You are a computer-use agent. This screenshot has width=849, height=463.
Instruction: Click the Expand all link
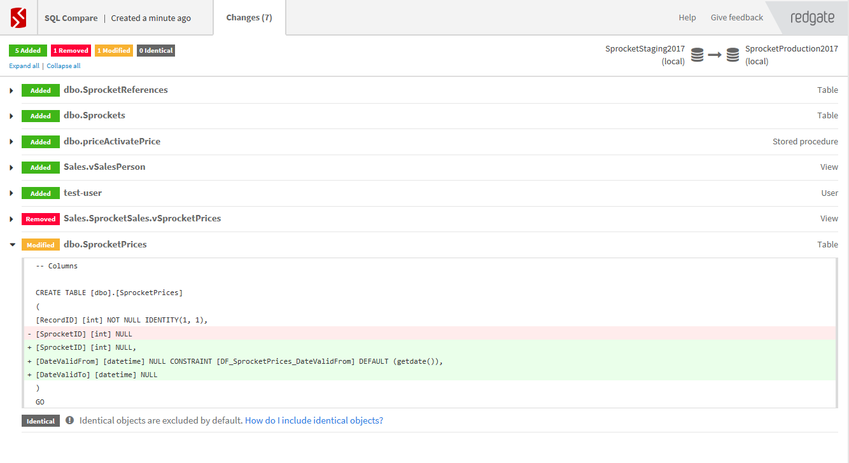coord(24,66)
